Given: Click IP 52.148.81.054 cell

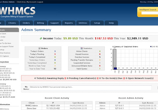Looking at the screenshot, I should click(x=53, y=106).
